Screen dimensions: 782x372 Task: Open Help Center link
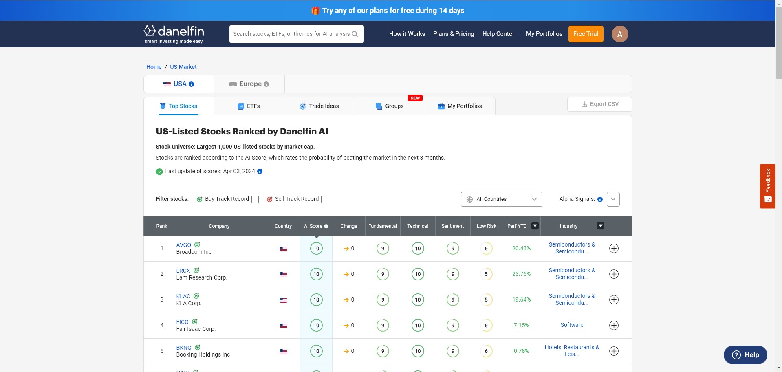pos(498,34)
